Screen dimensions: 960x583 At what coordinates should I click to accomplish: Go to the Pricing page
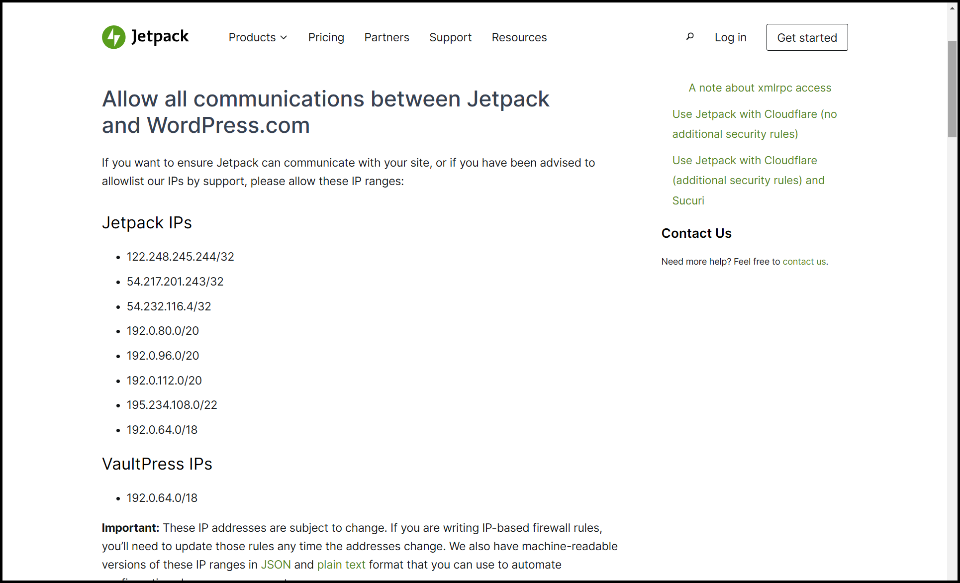326,37
